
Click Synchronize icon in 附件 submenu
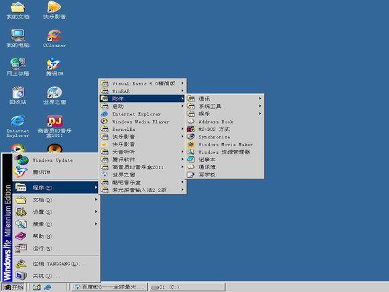[190, 136]
